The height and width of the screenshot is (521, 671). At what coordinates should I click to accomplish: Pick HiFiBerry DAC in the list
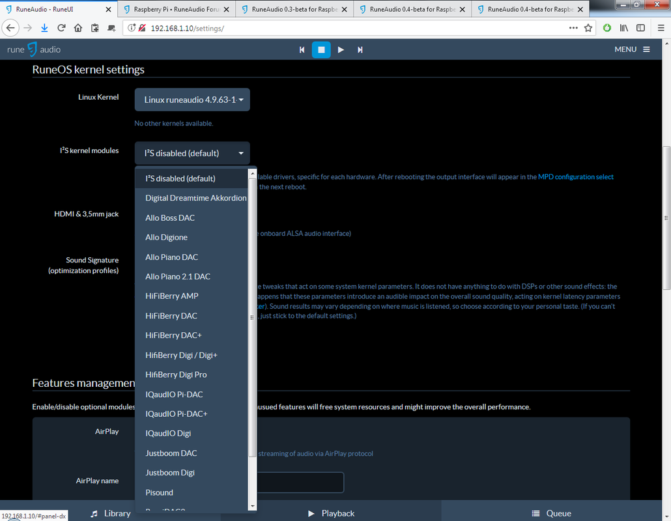(x=192, y=316)
